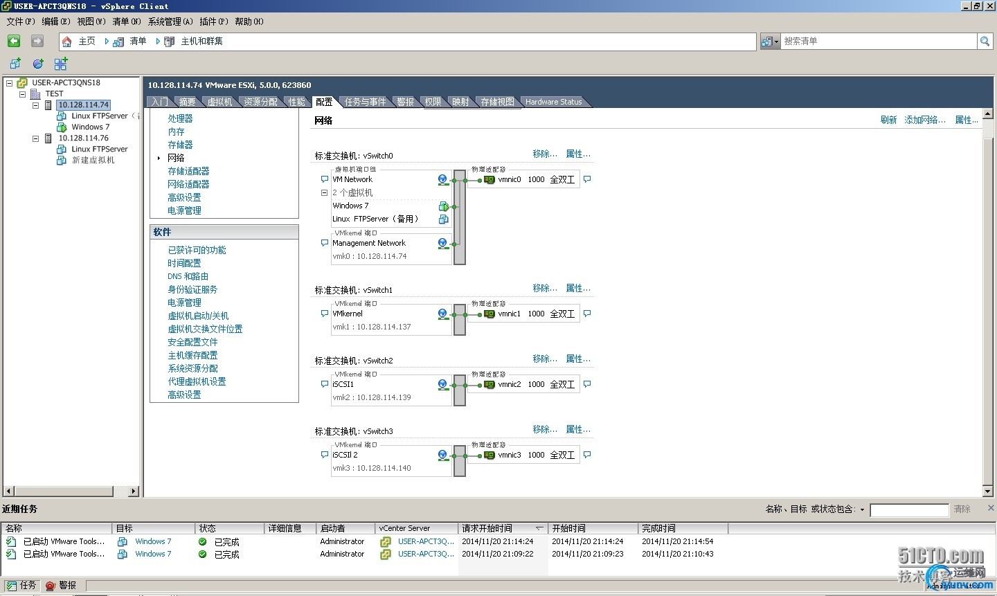Open the 时间配置 software link
This screenshot has height=596, width=997.
184,264
